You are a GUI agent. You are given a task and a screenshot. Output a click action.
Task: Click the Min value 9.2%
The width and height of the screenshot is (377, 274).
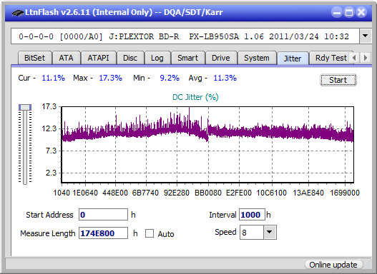[170, 78]
